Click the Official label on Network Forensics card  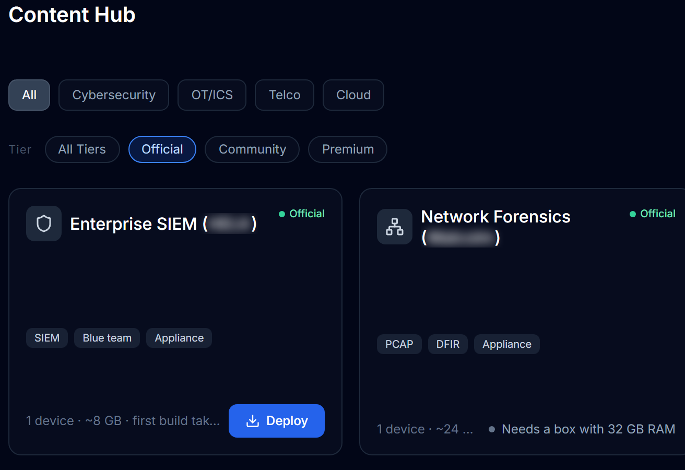658,214
